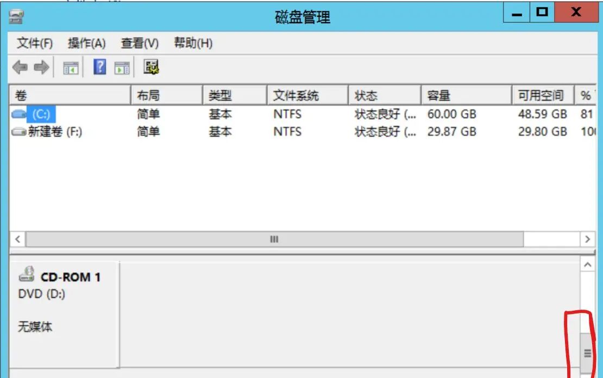Sort by the % column header
Image resolution: width=603 pixels, height=378 pixels.
pyautogui.click(x=586, y=95)
